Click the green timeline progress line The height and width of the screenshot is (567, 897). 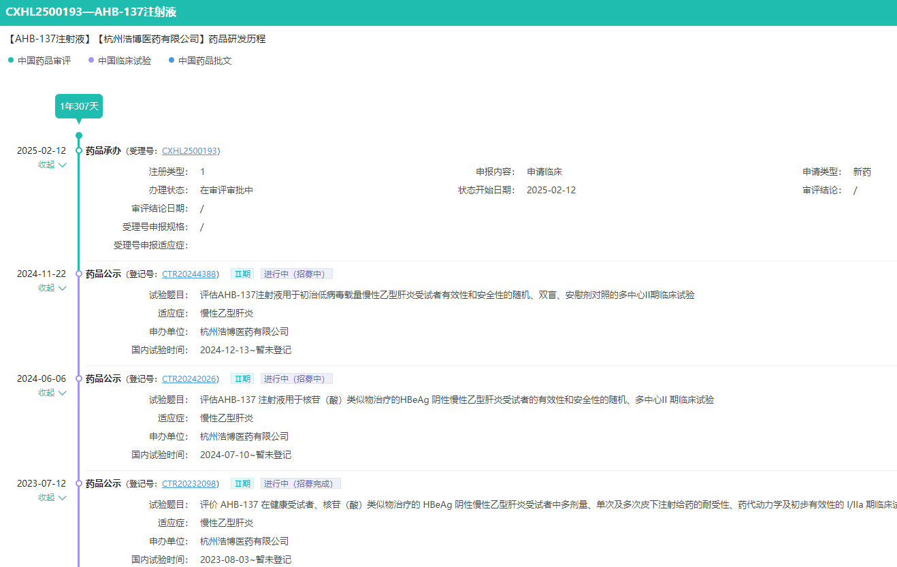(x=78, y=204)
